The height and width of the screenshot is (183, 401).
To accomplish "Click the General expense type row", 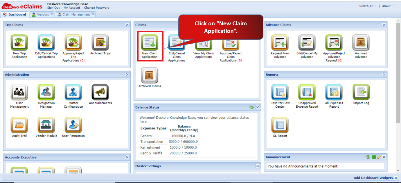I will click(x=170, y=136).
